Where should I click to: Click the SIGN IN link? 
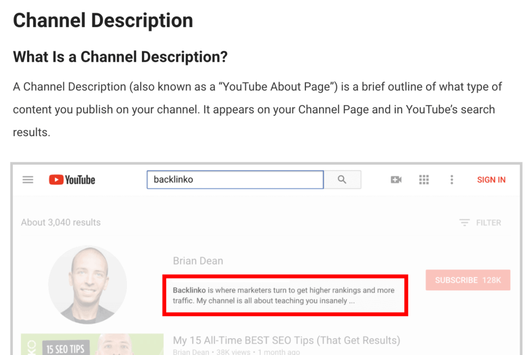[x=491, y=179]
